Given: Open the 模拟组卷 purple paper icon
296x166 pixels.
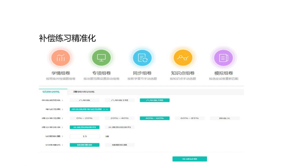Looking at the screenshot, I should pyautogui.click(x=223, y=57).
